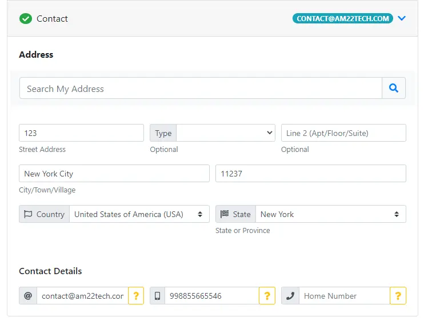Click the Country flag icon
Screen dimensions: 428x321
click(28, 214)
